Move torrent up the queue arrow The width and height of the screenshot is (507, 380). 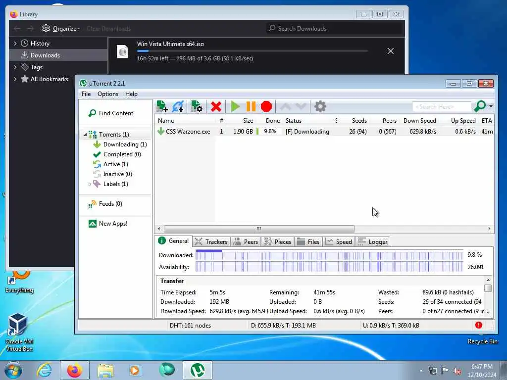(x=286, y=106)
